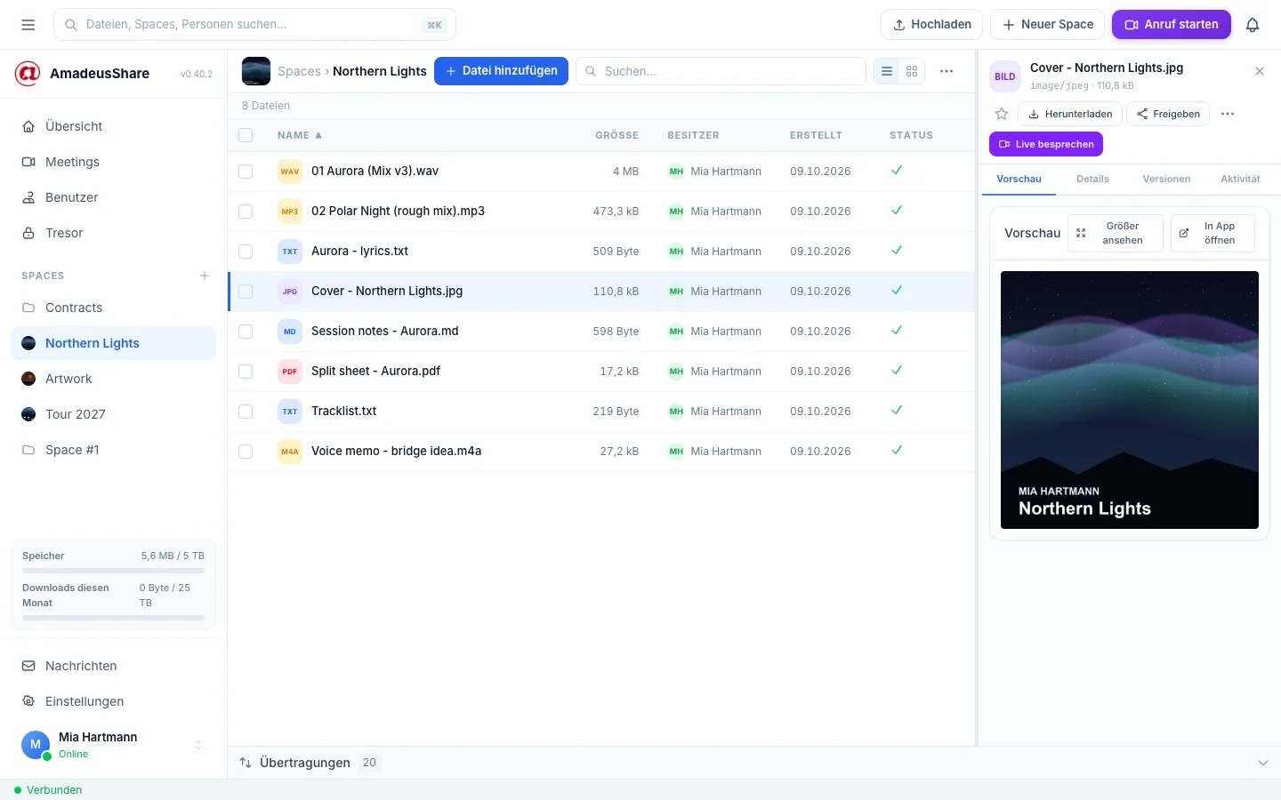1281x800 pixels.
Task: Click Datei hinzufügen
Action: (501, 71)
